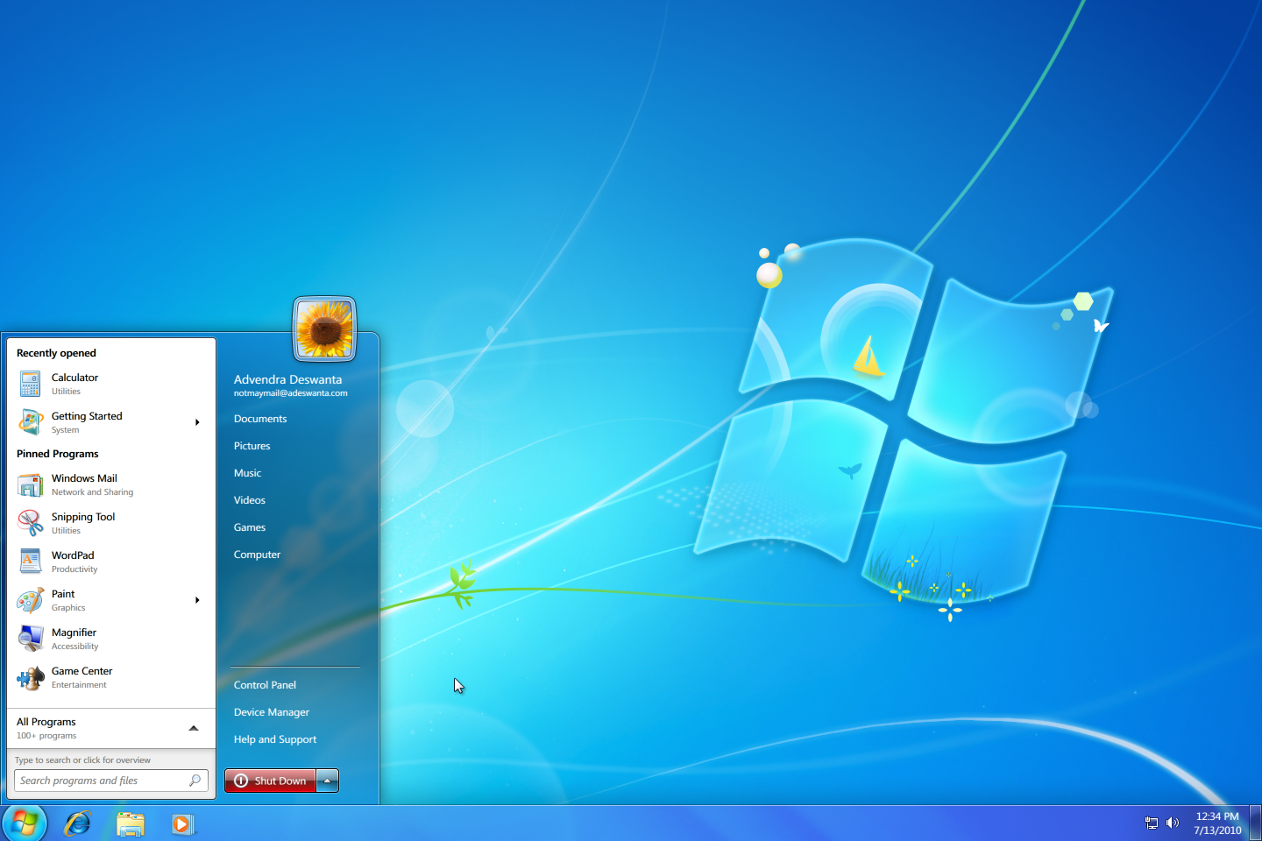This screenshot has width=1262, height=841.
Task: Click the 'Calculator' program name text
Action: pyautogui.click(x=75, y=378)
